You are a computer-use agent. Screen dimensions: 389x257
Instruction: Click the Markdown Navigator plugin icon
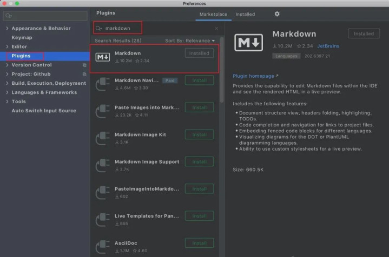tap(103, 84)
